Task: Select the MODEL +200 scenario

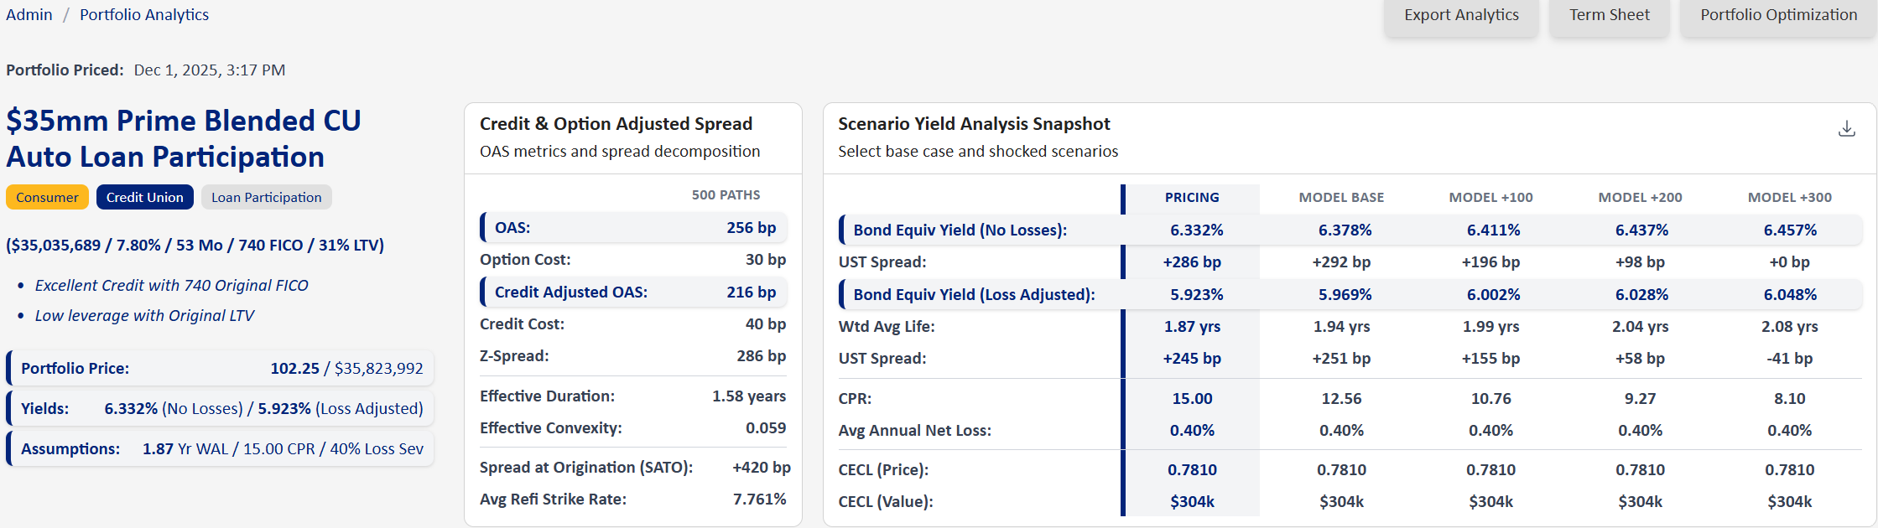Action: pyautogui.click(x=1640, y=198)
